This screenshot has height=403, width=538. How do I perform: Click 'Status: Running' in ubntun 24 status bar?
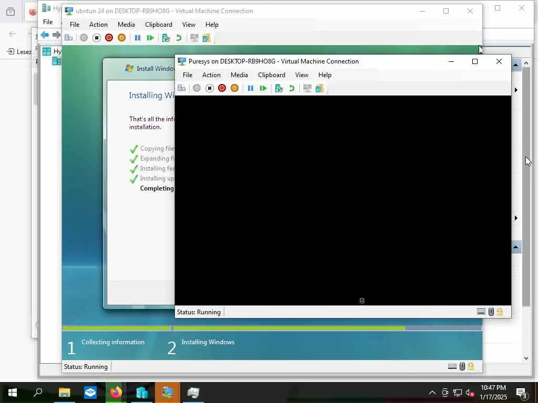click(86, 367)
